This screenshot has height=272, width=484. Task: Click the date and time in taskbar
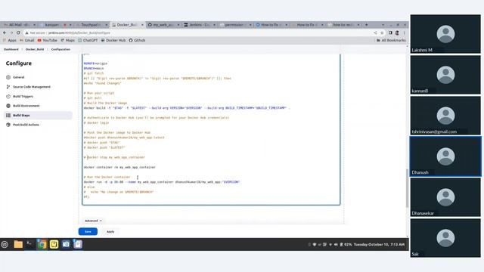pos(379,245)
